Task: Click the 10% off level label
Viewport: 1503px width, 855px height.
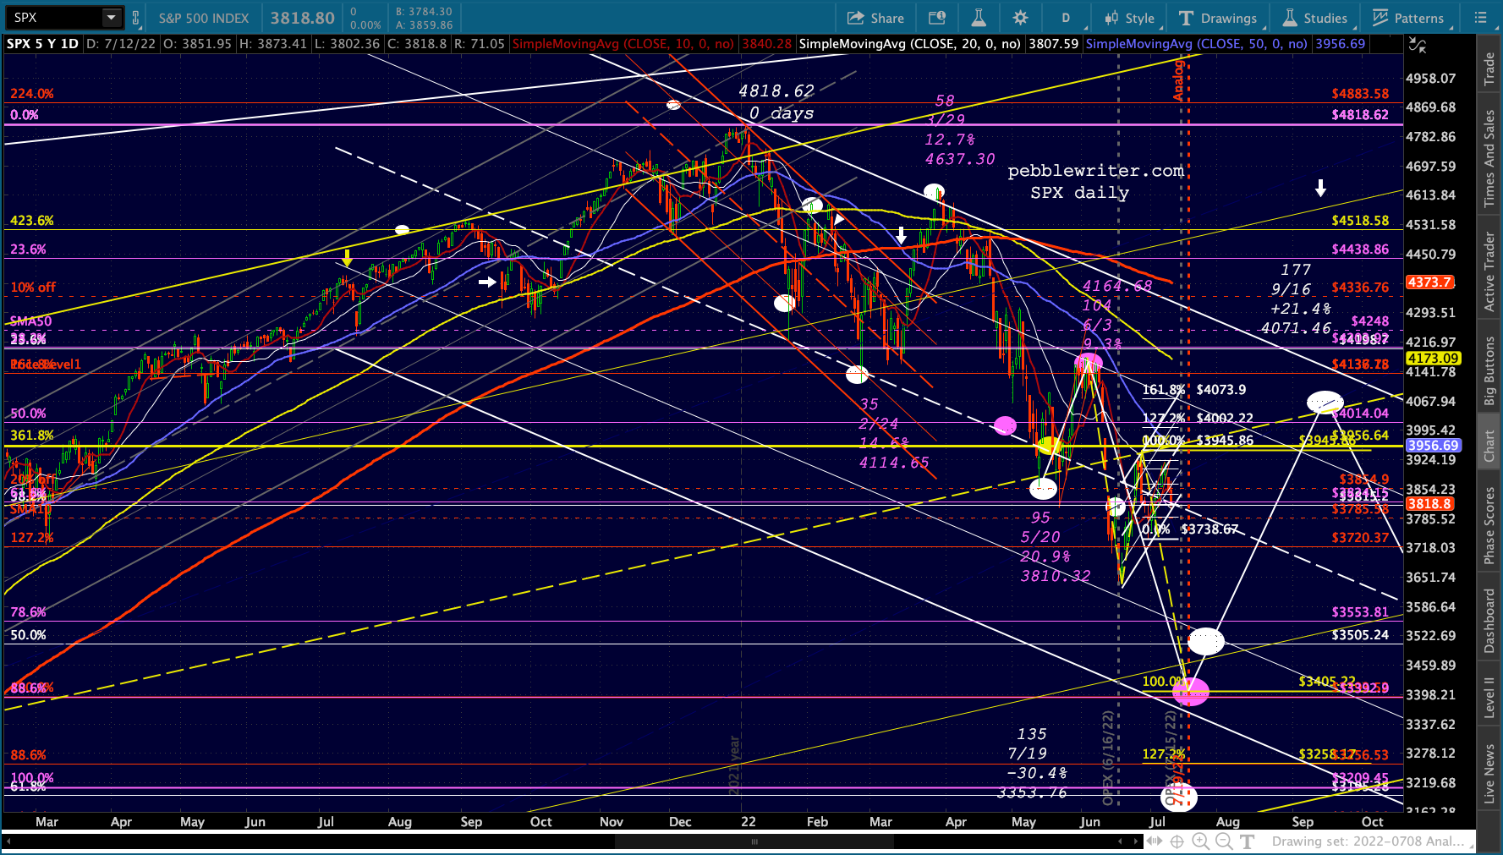Action: click(33, 288)
